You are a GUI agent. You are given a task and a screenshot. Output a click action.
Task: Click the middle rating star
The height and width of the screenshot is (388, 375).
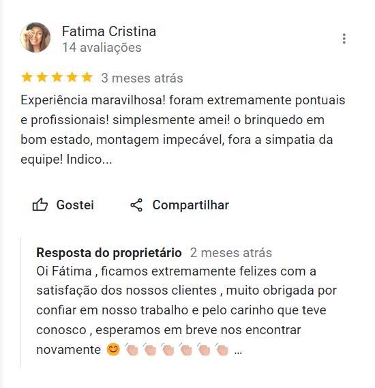(x=57, y=77)
